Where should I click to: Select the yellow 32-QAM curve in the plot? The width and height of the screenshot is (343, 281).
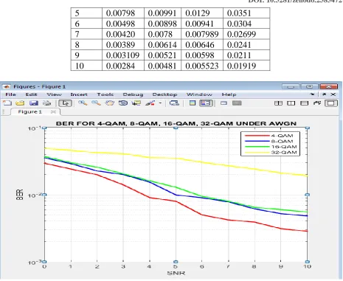click(176, 159)
